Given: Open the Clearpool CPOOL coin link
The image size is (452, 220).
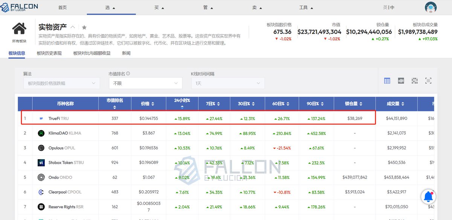Looking at the screenshot, I should click(64, 192).
